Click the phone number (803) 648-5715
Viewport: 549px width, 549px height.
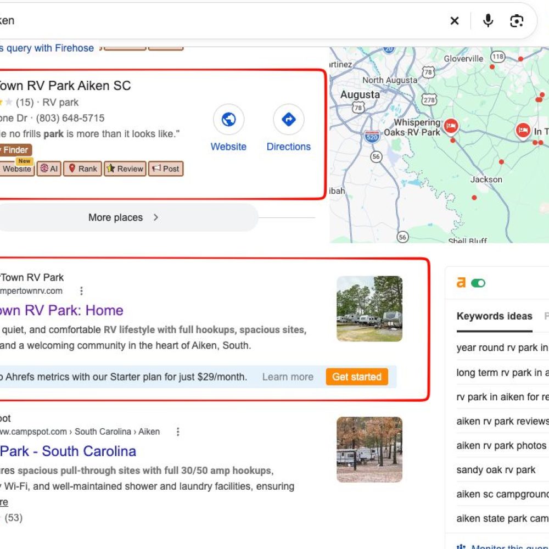click(x=70, y=118)
